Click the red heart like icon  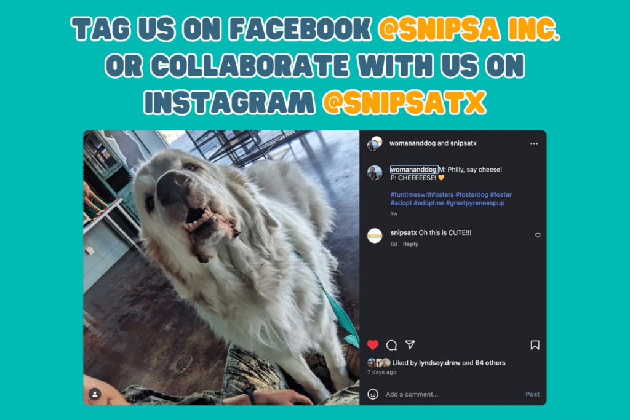point(373,345)
